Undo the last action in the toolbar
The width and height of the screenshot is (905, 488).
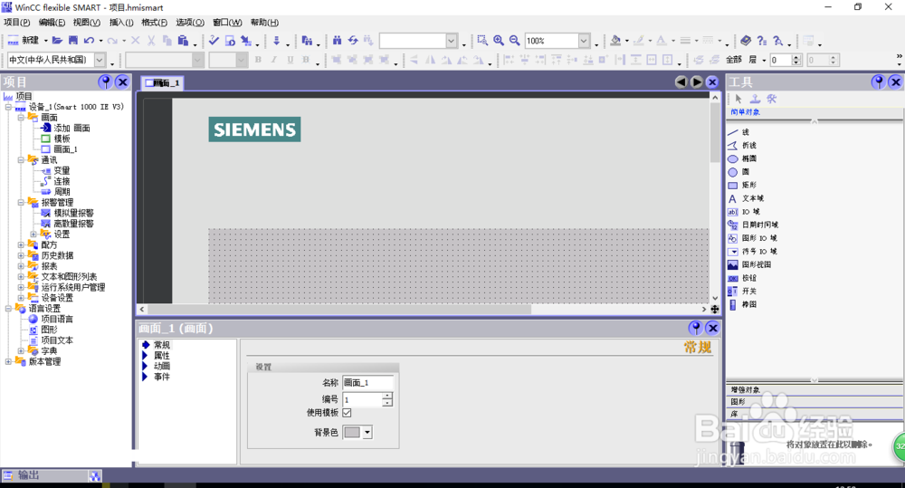point(89,41)
